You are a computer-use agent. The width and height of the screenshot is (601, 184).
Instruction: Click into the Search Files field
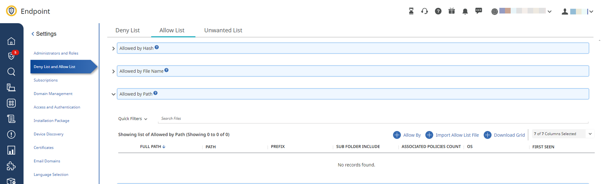372,119
